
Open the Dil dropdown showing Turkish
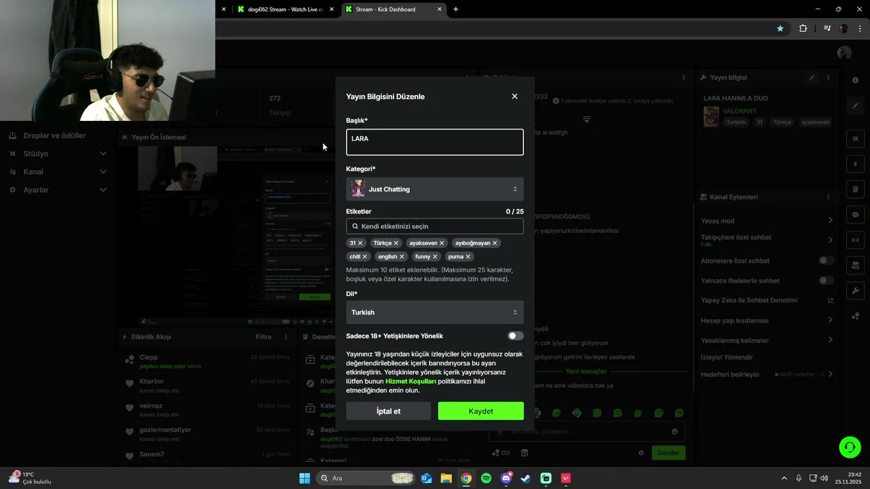[x=435, y=312]
